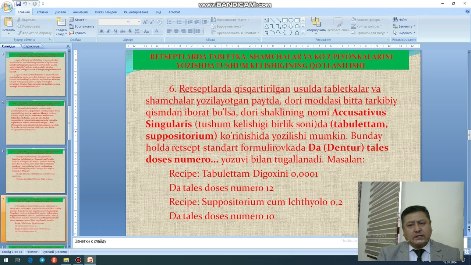Screen dimensions: 471x265
Task: Open the Вид ribbon tab
Action: point(158,12)
